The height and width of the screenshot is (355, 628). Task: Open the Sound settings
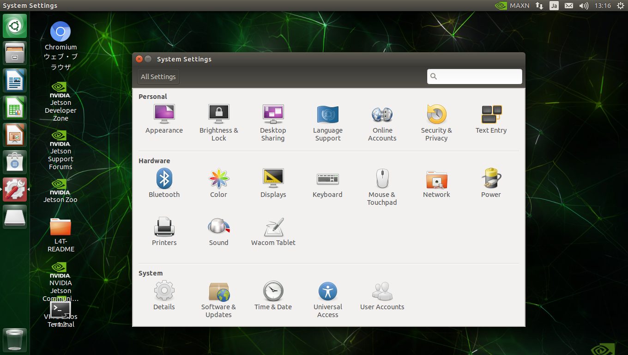[x=218, y=231]
